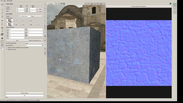Click the top icon in right sidebar
This screenshot has width=183, height=103.
[x=175, y=5]
